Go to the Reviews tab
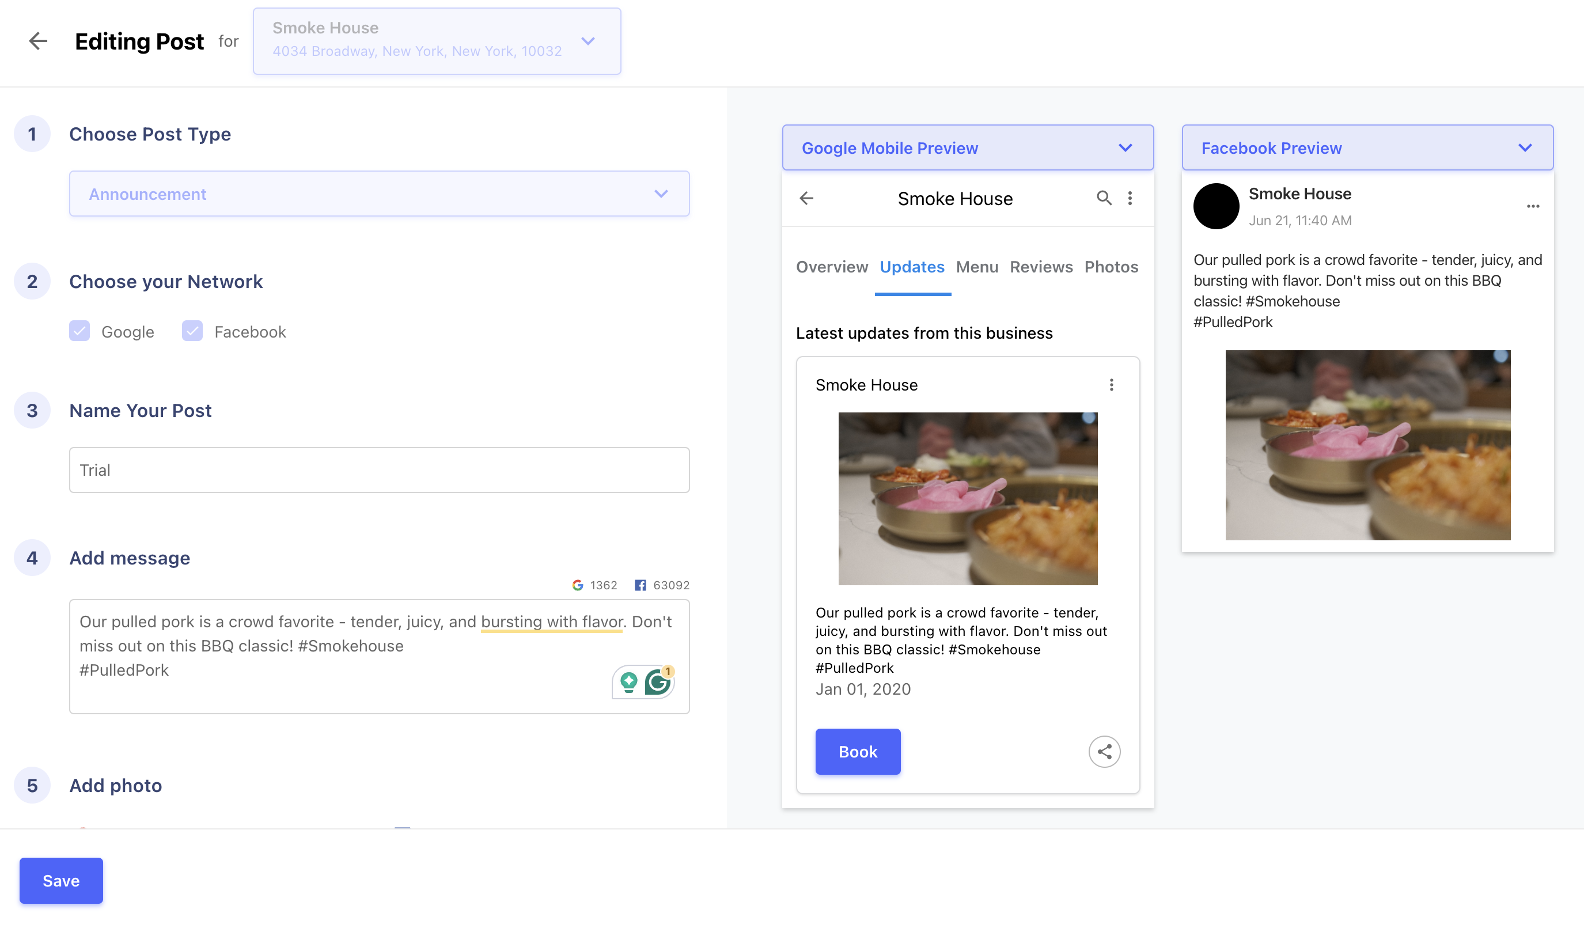The image size is (1584, 932). click(x=1041, y=267)
